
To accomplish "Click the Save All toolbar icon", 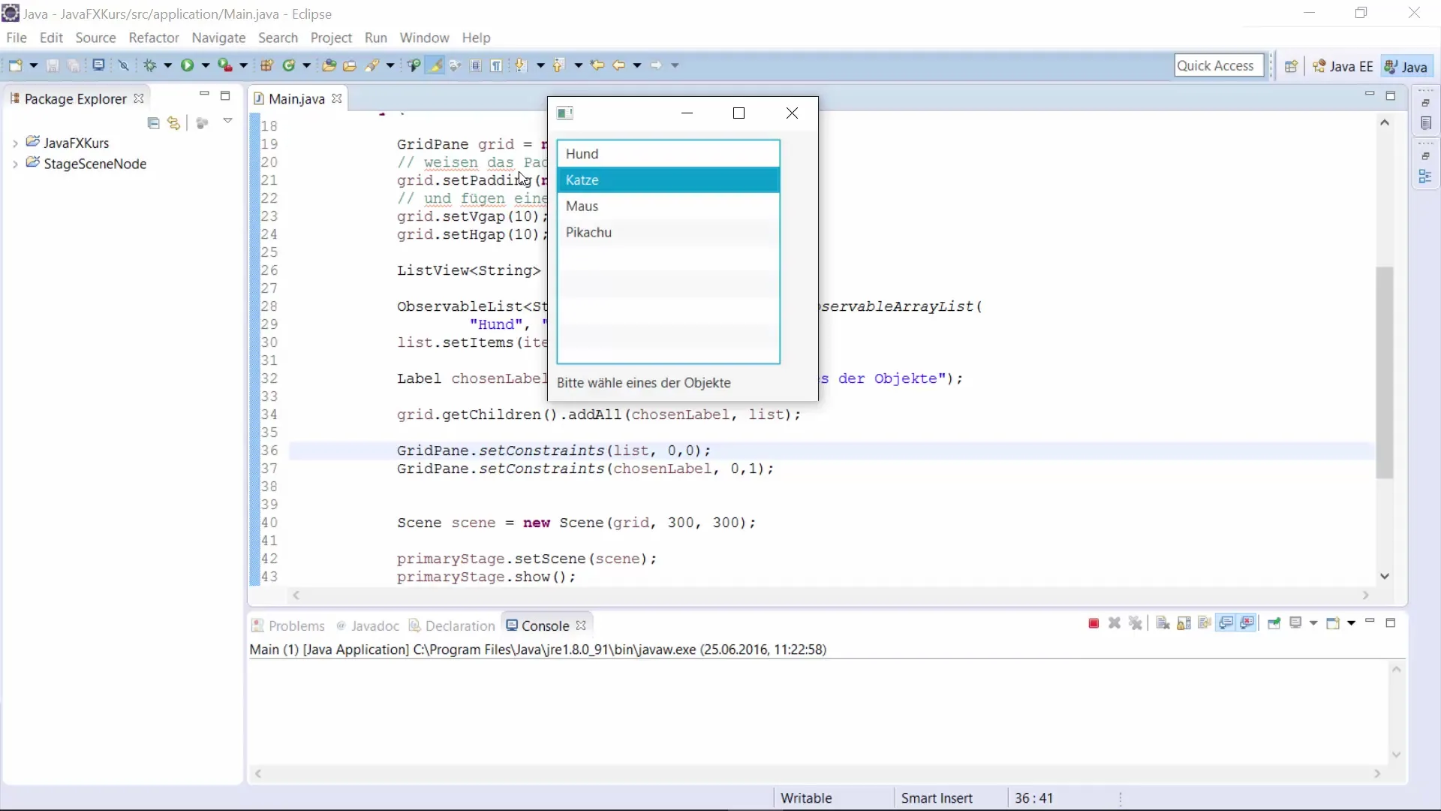I will (74, 65).
